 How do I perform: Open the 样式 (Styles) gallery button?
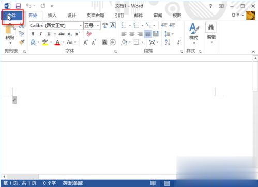coord(194,33)
